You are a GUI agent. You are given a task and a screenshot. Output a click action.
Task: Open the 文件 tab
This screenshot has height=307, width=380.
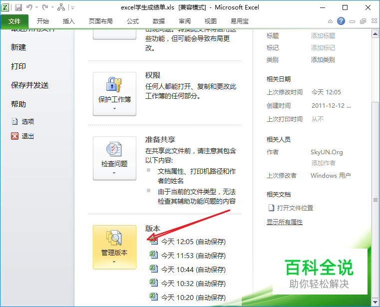tap(14, 21)
